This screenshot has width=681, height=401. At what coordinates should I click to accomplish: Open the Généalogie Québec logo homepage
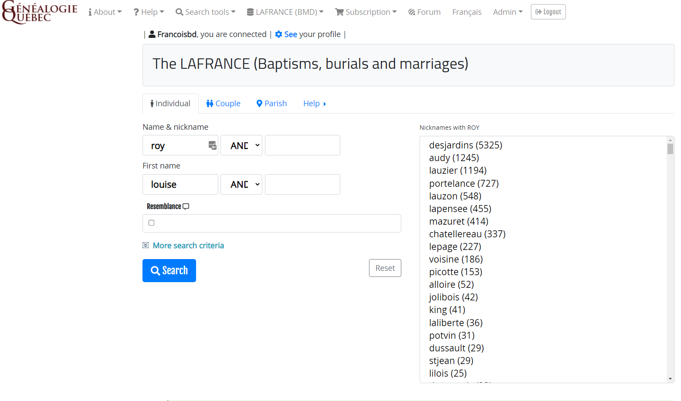coord(40,12)
